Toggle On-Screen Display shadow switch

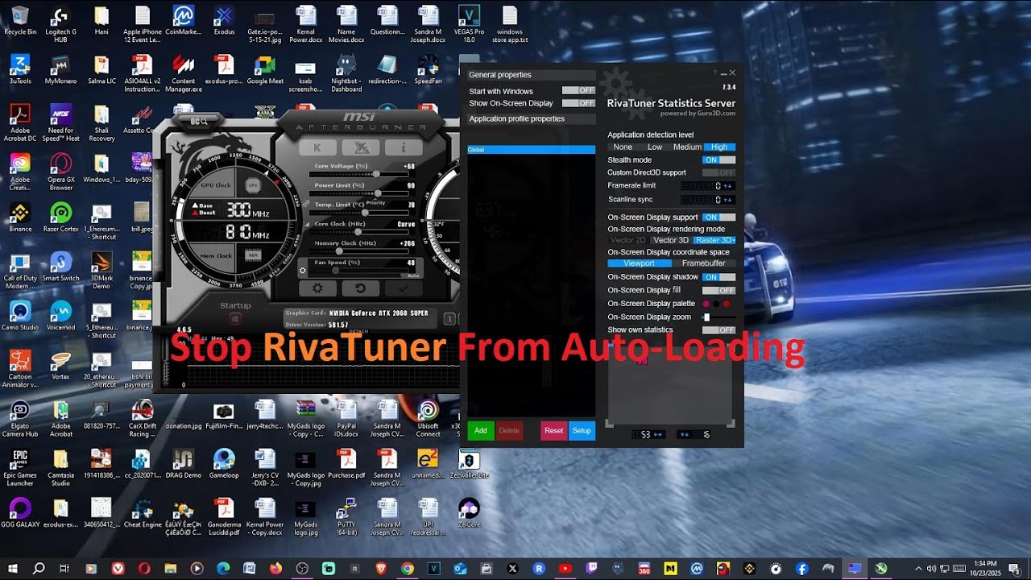[x=718, y=277]
